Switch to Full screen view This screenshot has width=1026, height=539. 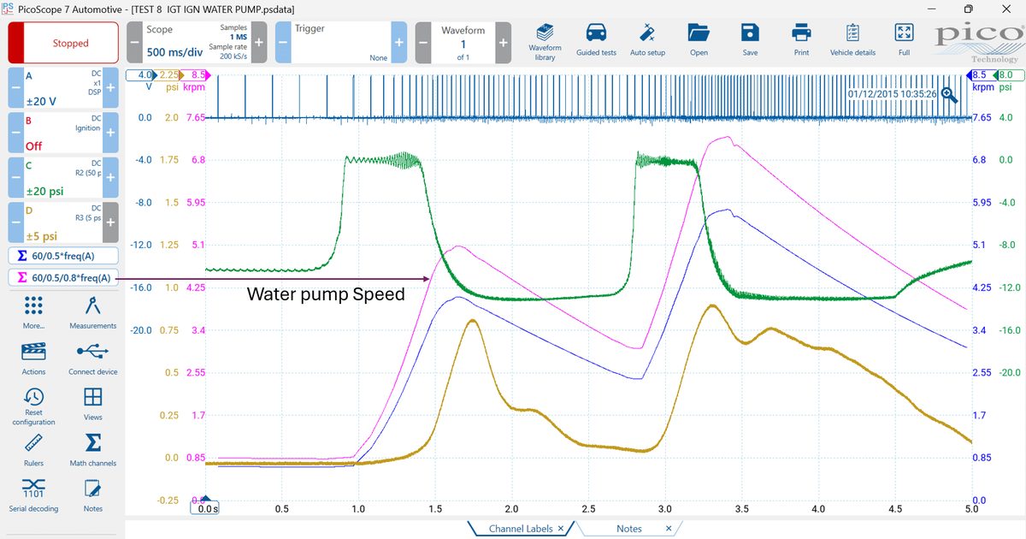pos(904,41)
